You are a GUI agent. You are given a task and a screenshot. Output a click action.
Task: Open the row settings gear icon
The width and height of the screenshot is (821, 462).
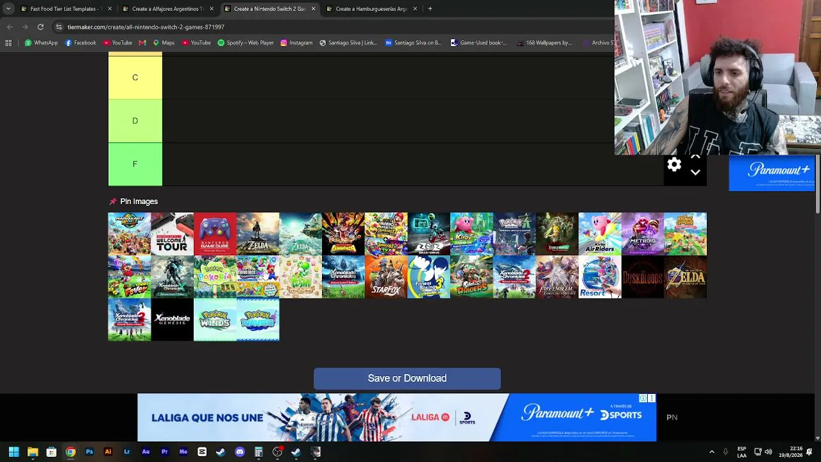coord(674,165)
